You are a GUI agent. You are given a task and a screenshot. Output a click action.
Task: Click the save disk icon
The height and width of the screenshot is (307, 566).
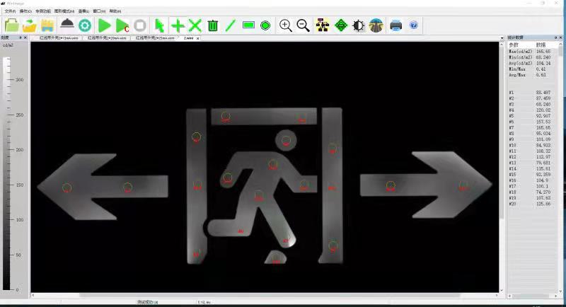pyautogui.click(x=47, y=25)
